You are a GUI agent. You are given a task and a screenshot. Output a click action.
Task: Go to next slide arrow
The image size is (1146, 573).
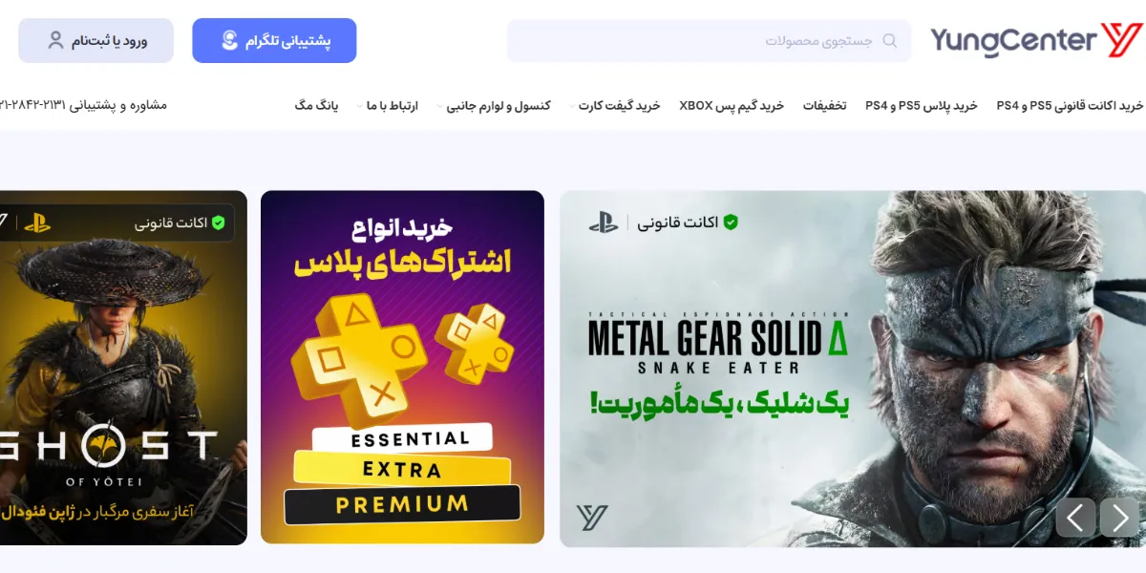pyautogui.click(x=1119, y=518)
